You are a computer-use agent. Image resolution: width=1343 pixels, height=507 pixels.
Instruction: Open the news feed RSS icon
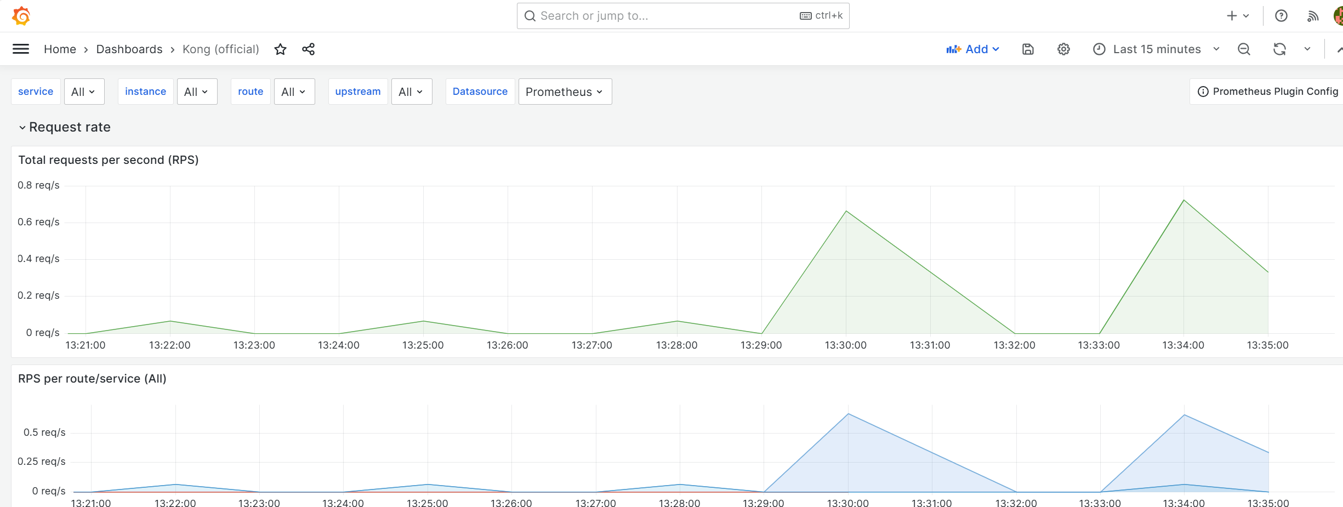point(1312,16)
